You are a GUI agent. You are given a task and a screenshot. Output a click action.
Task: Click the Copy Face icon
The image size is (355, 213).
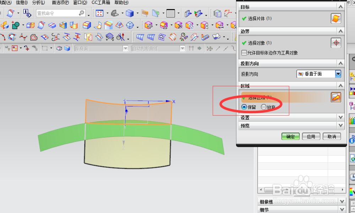(x=190, y=25)
